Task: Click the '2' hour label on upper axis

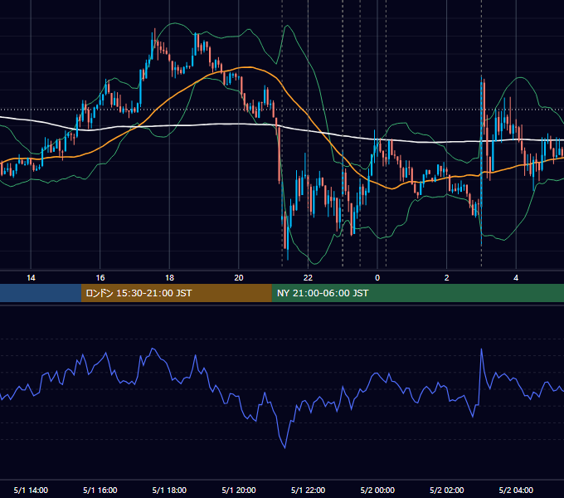Action: (x=447, y=278)
